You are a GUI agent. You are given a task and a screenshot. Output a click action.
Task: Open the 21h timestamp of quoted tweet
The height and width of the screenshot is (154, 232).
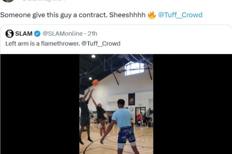(x=92, y=34)
